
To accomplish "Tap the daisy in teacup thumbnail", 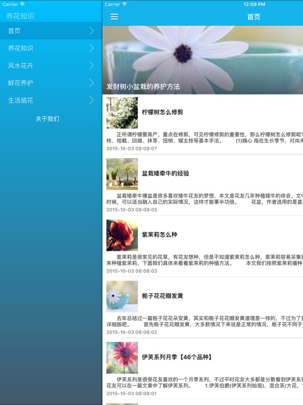I will (122, 296).
